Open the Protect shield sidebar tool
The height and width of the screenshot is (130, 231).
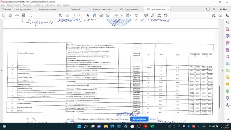227,98
